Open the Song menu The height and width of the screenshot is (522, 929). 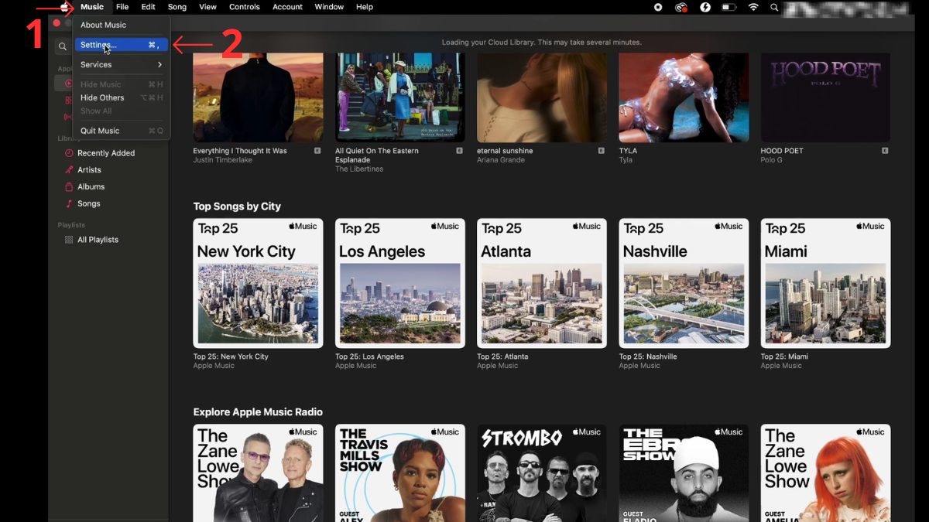click(x=177, y=7)
